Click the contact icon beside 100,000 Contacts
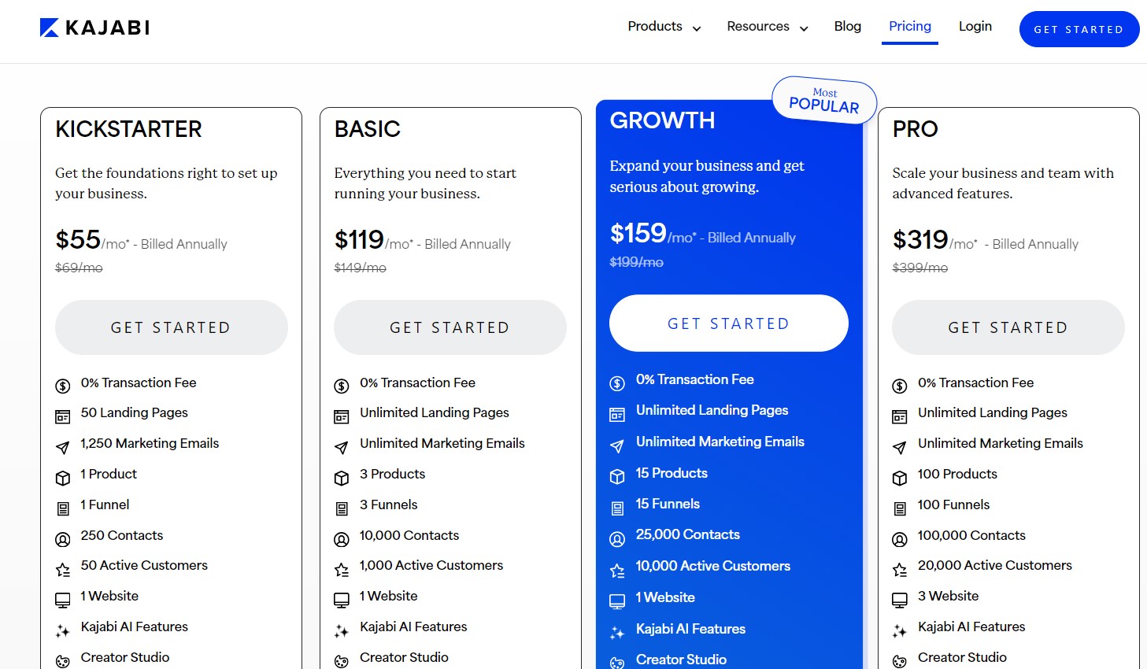Viewport: 1147px width, 669px height. tap(900, 539)
